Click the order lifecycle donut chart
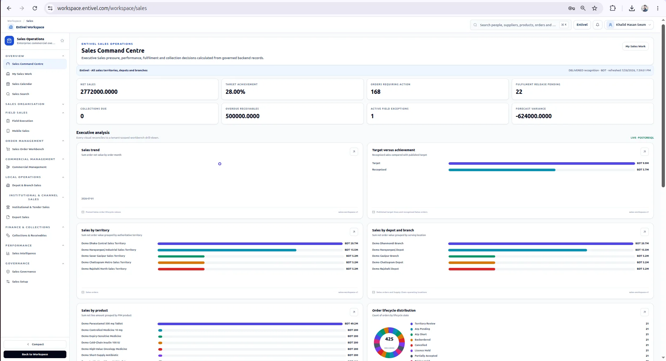Image resolution: width=666 pixels, height=361 pixels. point(389,342)
